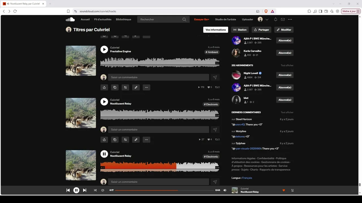Mute the volume speaker control
The height and width of the screenshot is (203, 362).
point(225,190)
